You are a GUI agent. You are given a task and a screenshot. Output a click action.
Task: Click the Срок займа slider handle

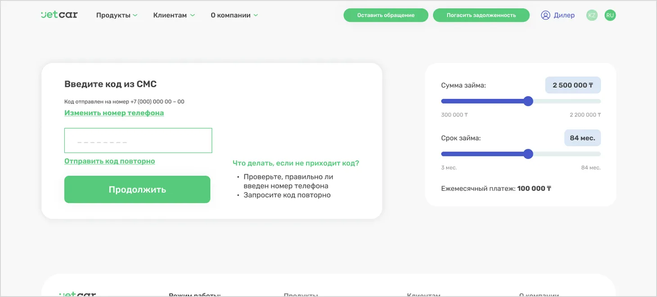(528, 154)
